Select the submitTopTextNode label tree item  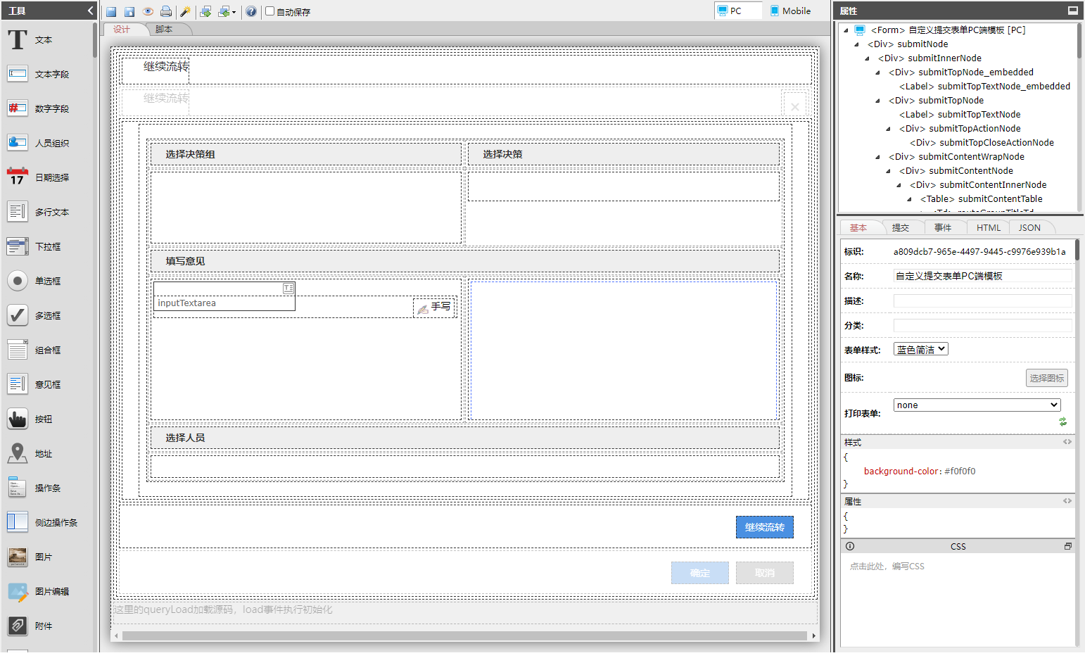[x=960, y=115]
